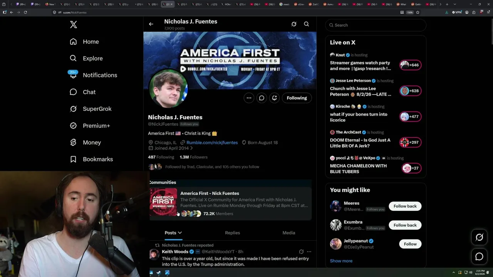This screenshot has height=277, width=493.
Task: Search Nicholas J. Fuentes's posts via magnifier
Action: [307, 24]
